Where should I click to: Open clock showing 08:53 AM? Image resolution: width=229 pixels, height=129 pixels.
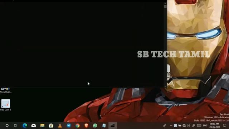215,125
